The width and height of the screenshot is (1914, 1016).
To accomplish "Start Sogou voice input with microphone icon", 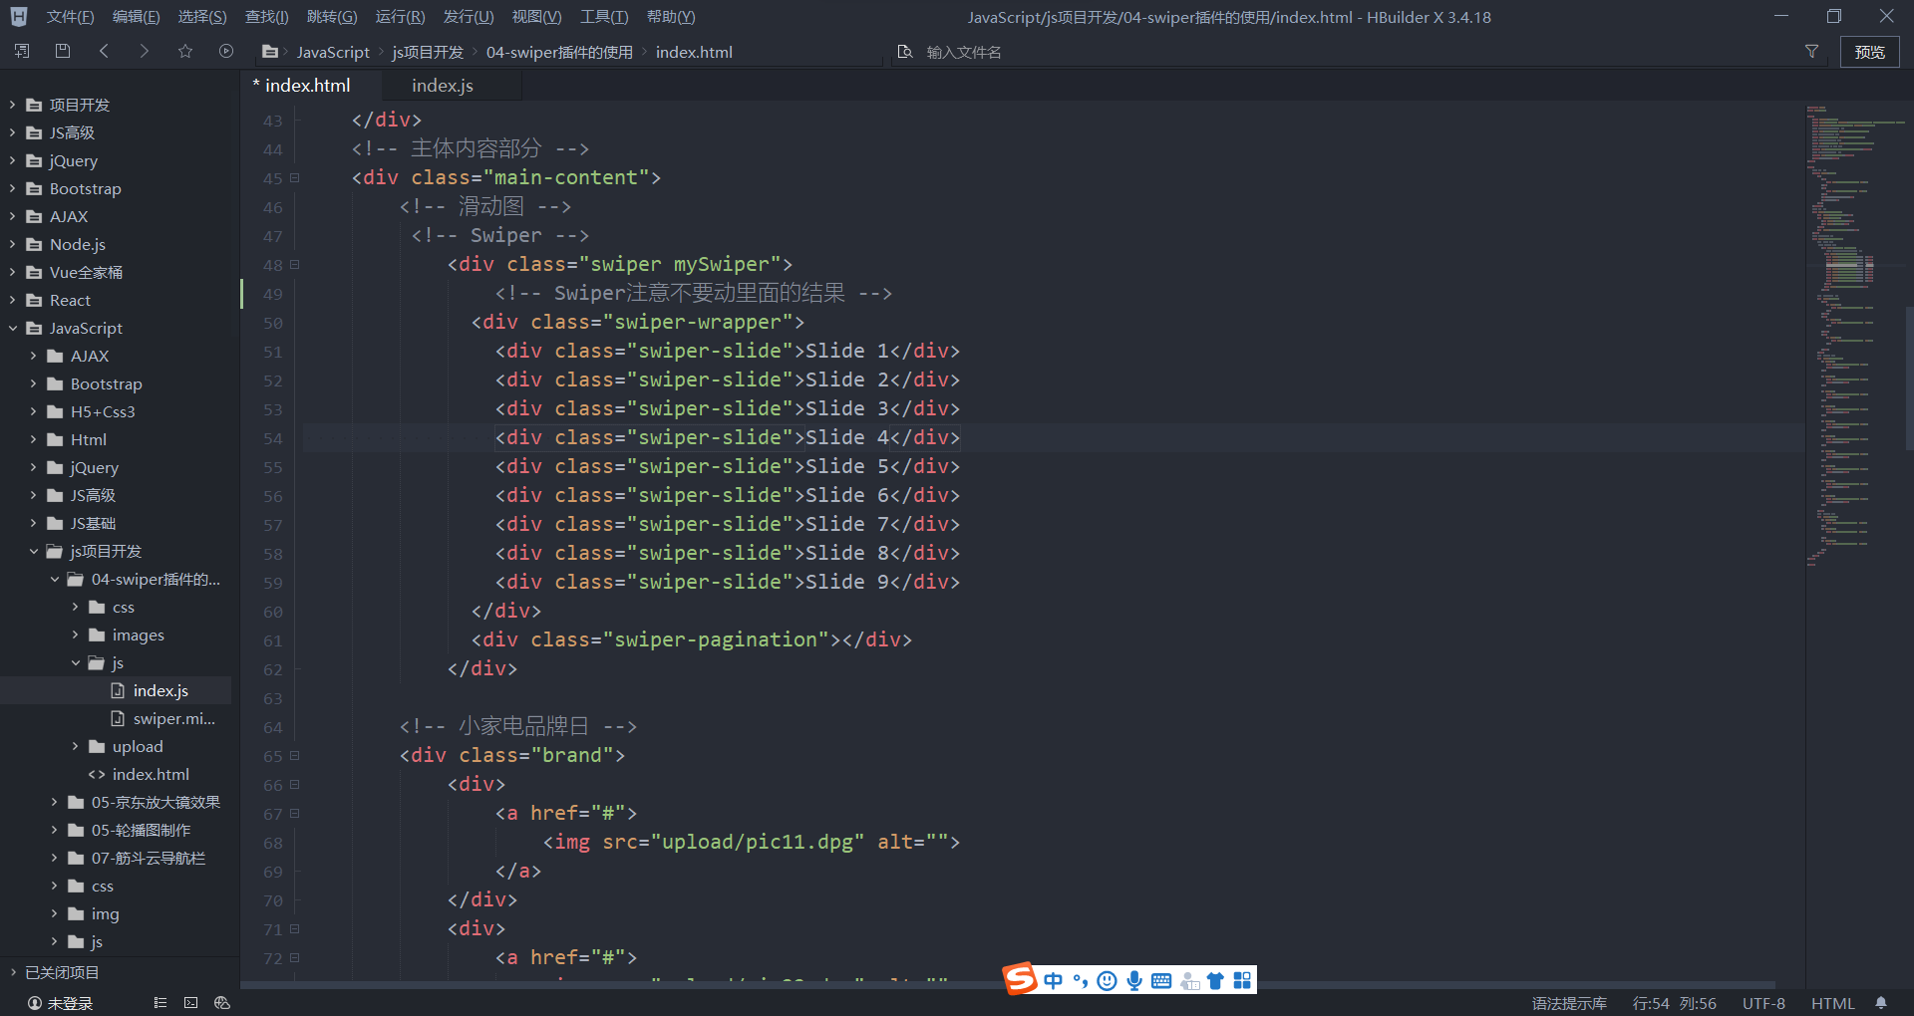I will [x=1133, y=980].
